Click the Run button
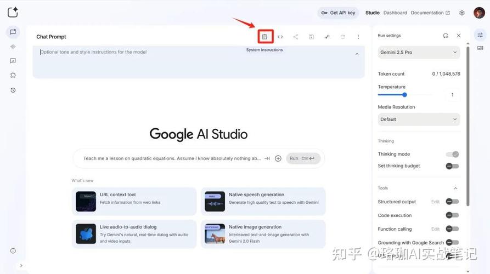The height and width of the screenshot is (274, 490). (303, 158)
